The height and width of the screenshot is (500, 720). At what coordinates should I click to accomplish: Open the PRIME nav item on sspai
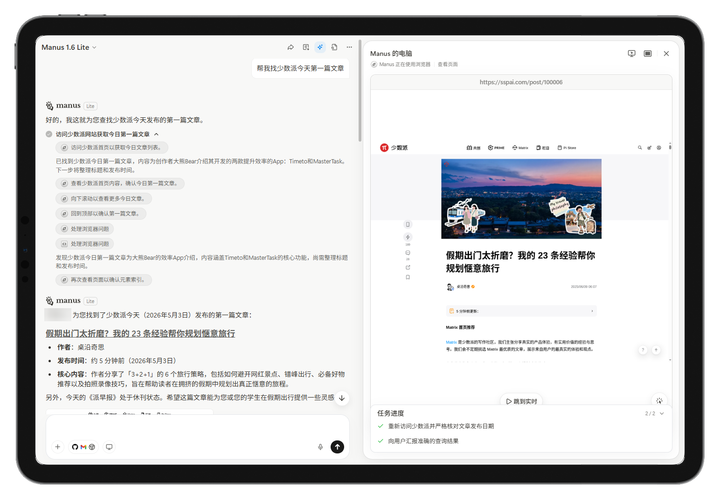[x=496, y=148]
